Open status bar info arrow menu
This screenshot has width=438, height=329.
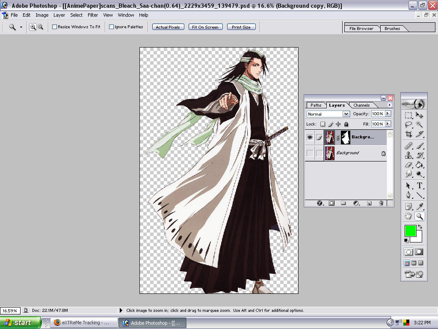click(x=121, y=310)
